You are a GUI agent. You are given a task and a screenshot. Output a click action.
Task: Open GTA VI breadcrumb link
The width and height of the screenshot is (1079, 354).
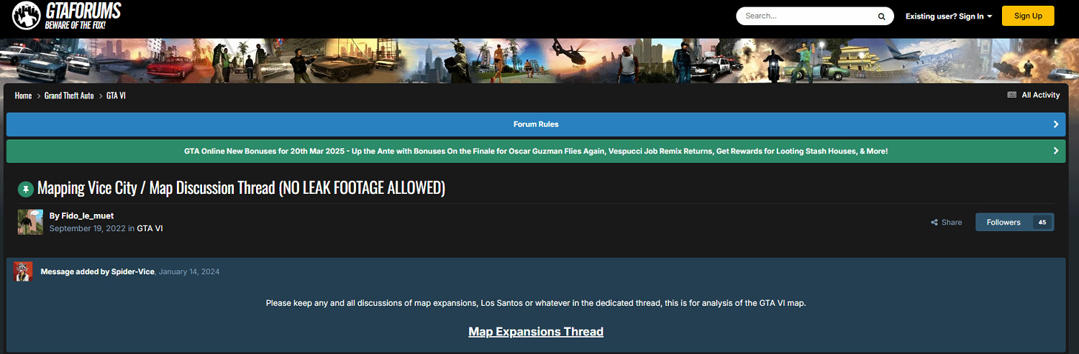117,96
